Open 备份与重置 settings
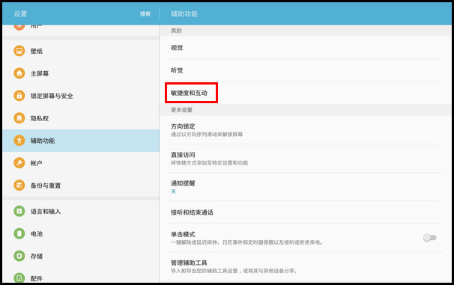The image size is (454, 285). click(x=81, y=186)
